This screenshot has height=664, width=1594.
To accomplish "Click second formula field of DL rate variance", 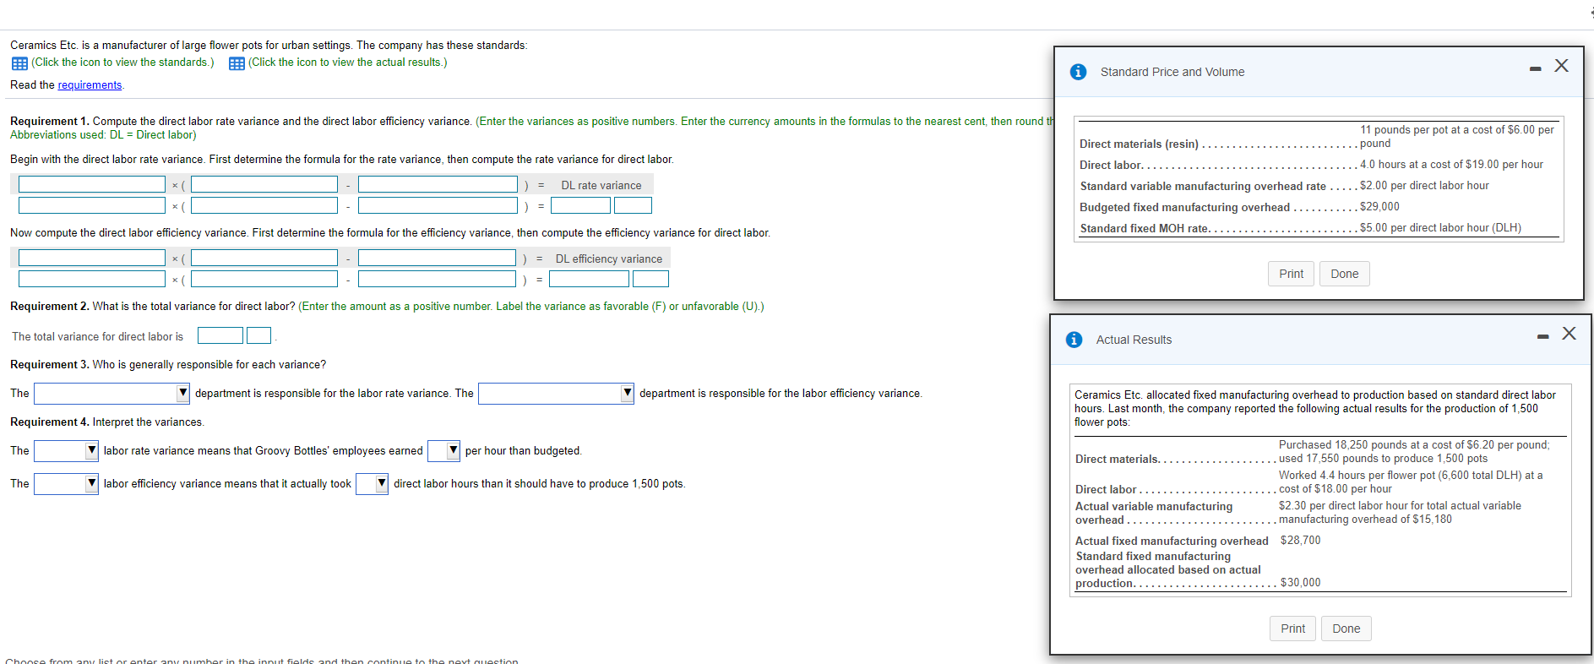I will 264,184.
